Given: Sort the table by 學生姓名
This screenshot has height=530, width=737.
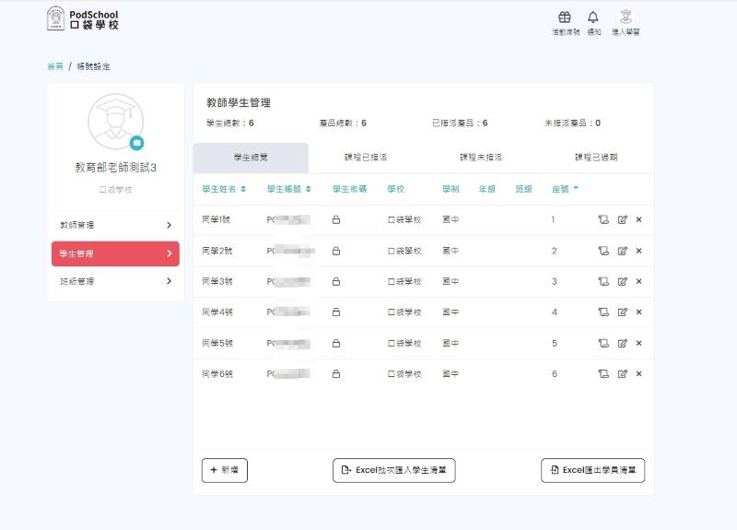Looking at the screenshot, I should (224, 189).
